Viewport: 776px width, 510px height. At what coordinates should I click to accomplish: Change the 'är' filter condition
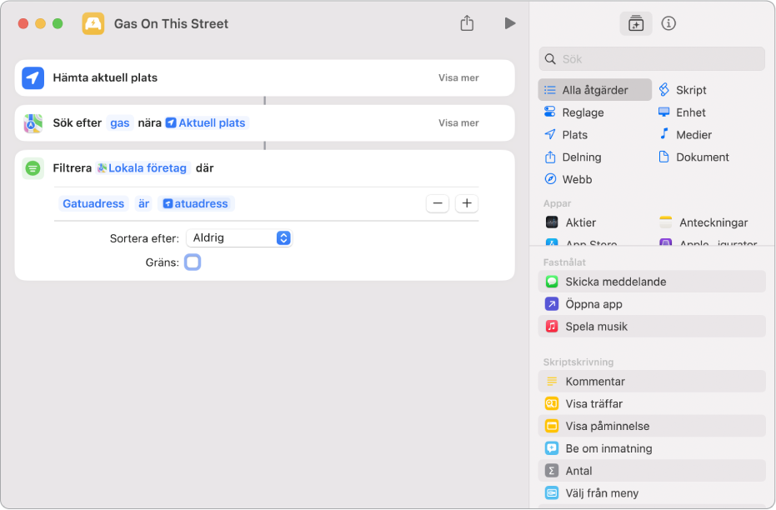click(x=143, y=203)
